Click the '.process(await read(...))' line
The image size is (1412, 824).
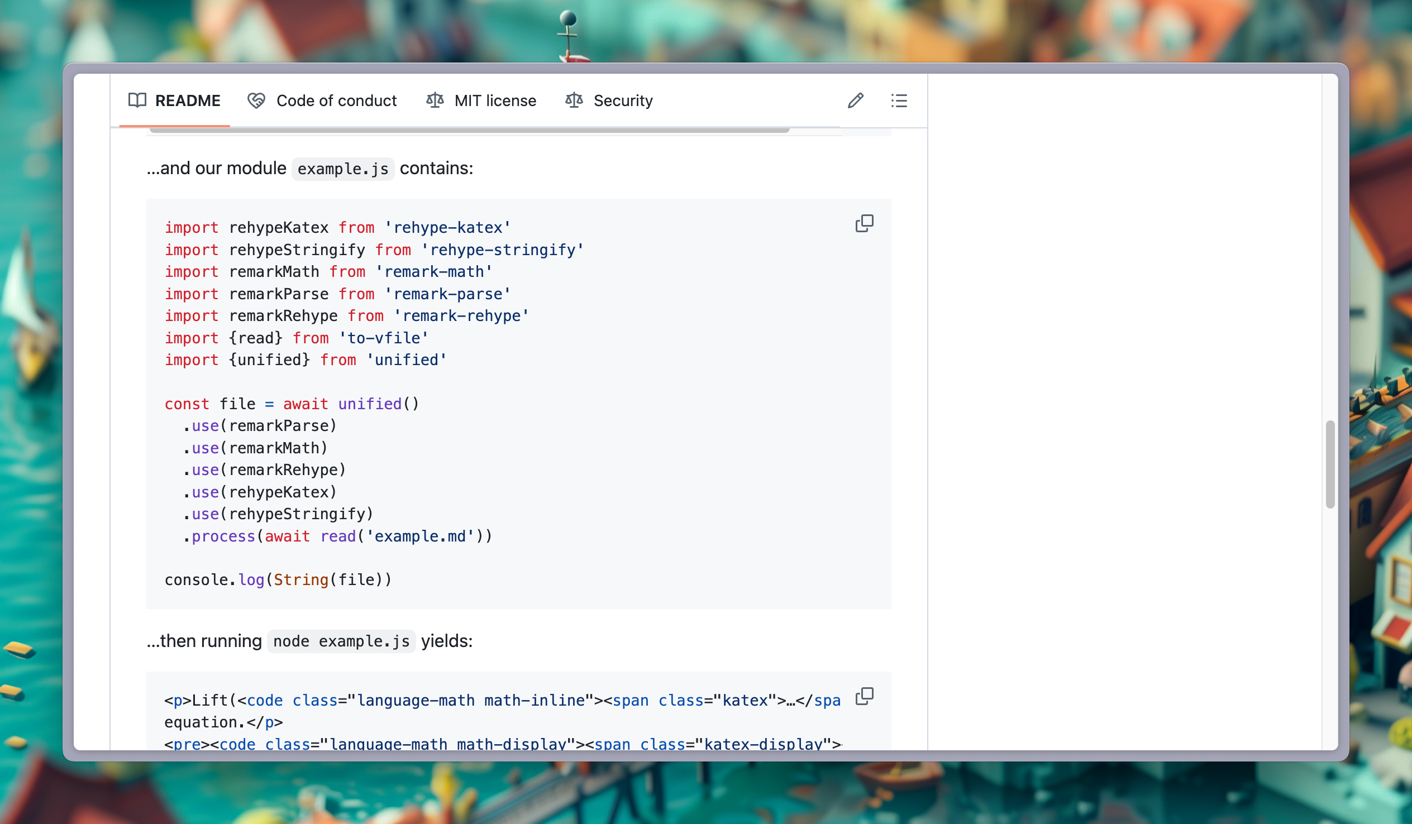(x=337, y=536)
